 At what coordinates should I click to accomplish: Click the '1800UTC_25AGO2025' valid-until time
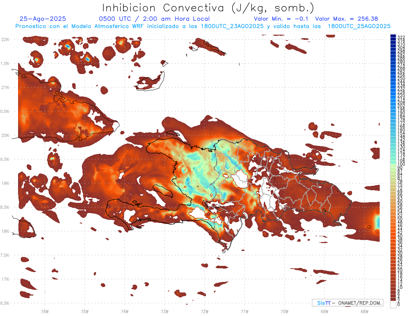coord(359,26)
